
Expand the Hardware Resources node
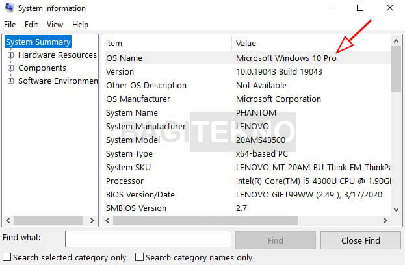click(x=10, y=55)
